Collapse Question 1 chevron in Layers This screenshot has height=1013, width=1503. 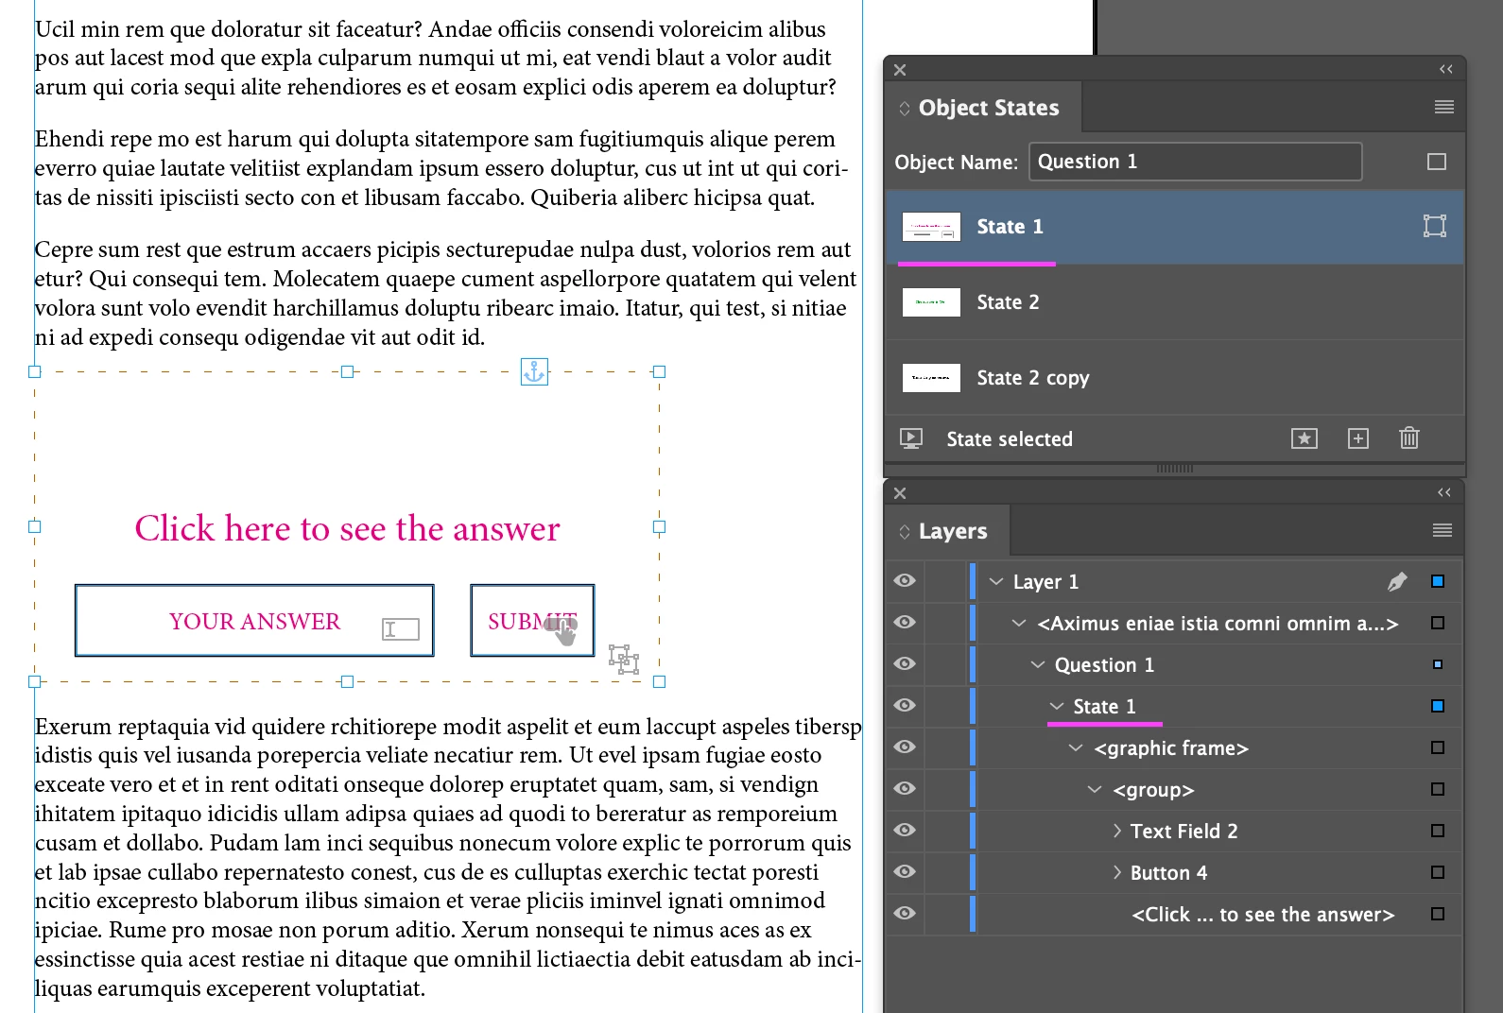(x=1038, y=665)
